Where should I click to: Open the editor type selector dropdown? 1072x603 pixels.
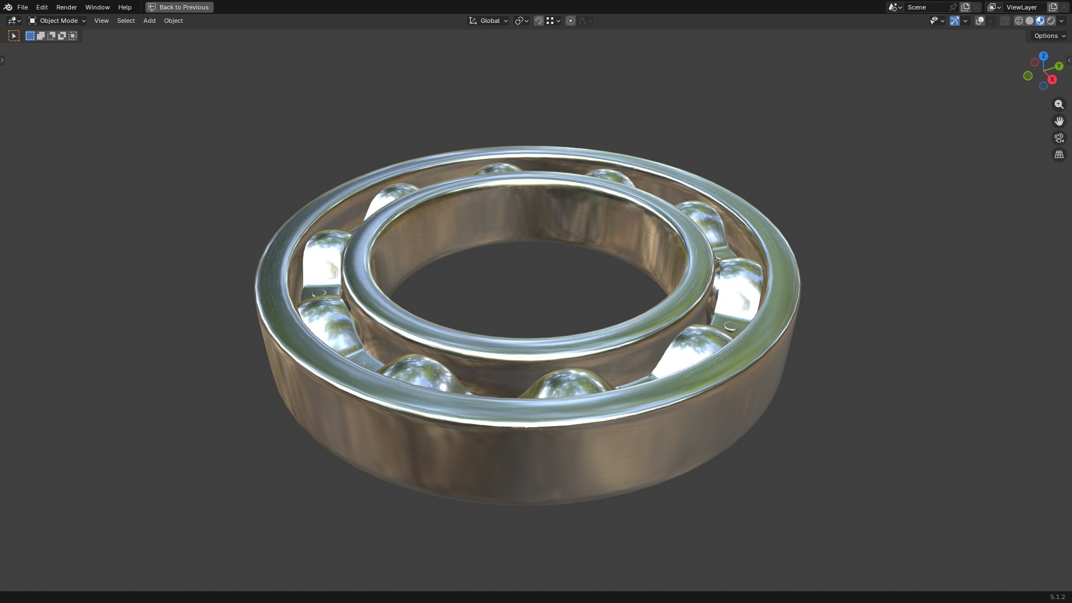tap(14, 21)
